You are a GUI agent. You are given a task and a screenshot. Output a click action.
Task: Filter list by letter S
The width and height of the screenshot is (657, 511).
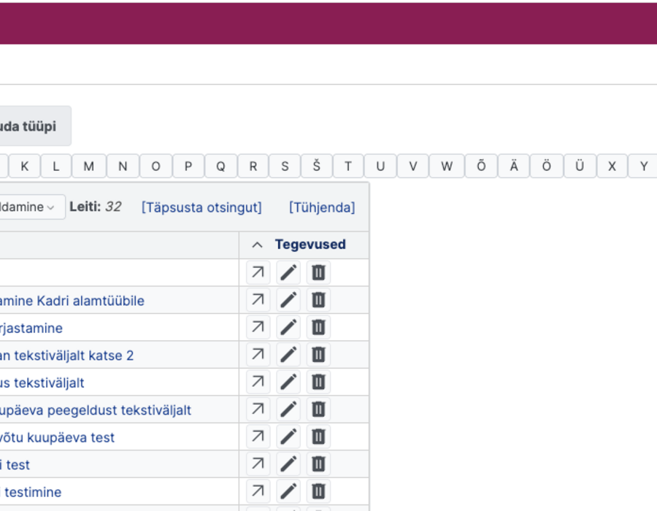[285, 166]
